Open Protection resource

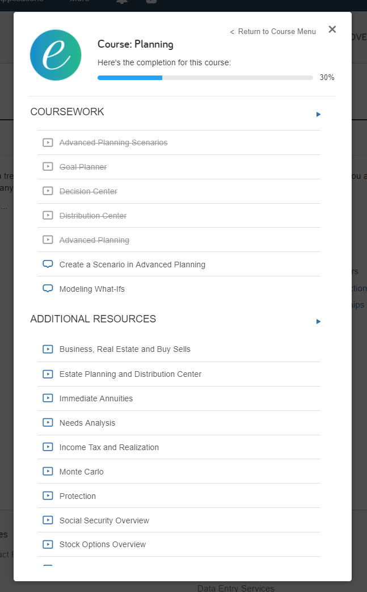[x=78, y=496]
